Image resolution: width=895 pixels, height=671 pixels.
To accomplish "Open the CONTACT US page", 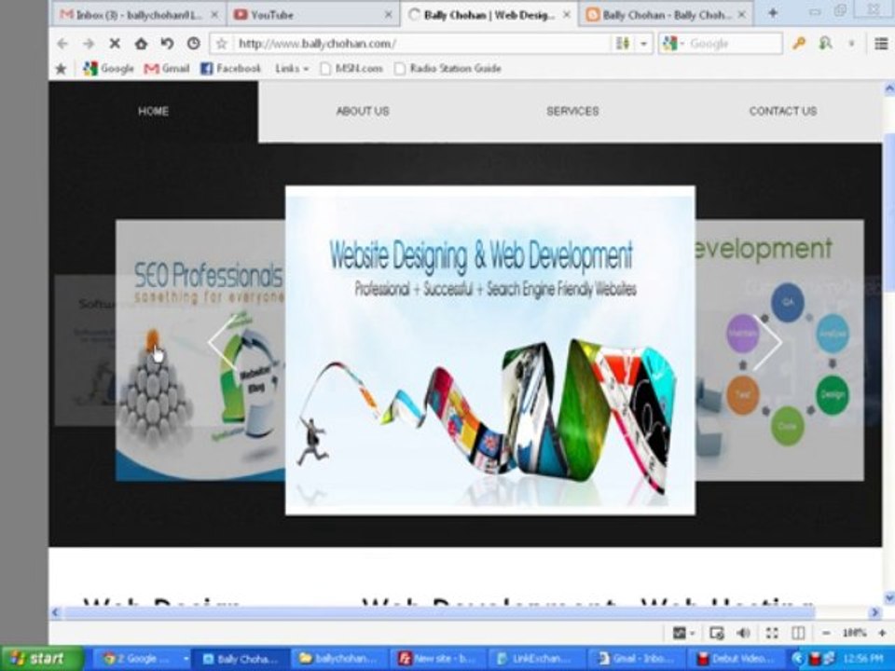I will 782,111.
